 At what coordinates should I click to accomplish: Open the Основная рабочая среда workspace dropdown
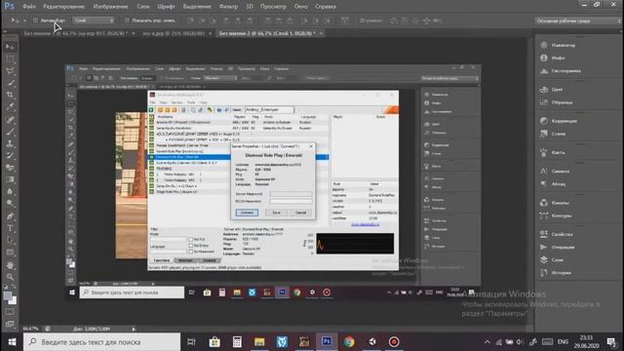(x=578, y=20)
